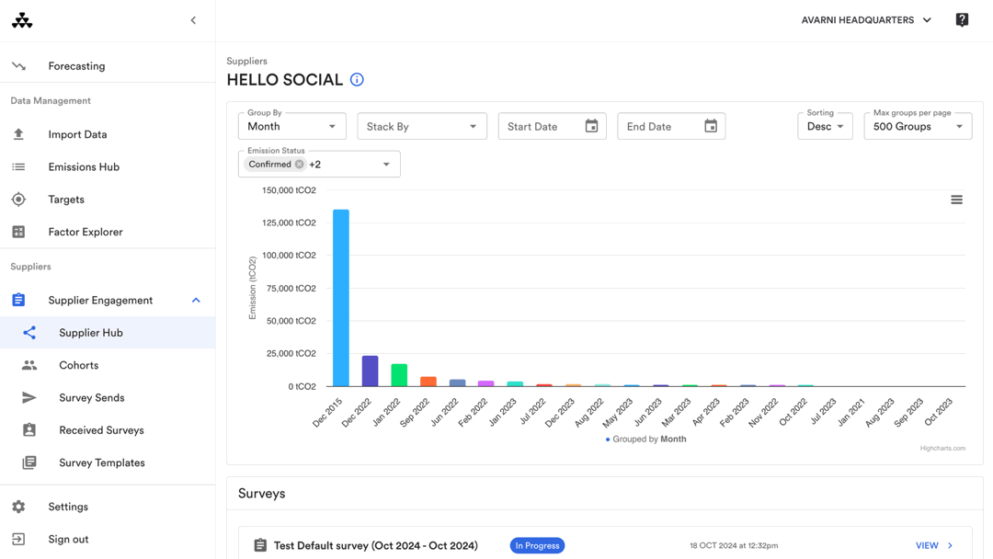This screenshot has width=993, height=559.
Task: Click the Settings gear icon
Action: 18,507
